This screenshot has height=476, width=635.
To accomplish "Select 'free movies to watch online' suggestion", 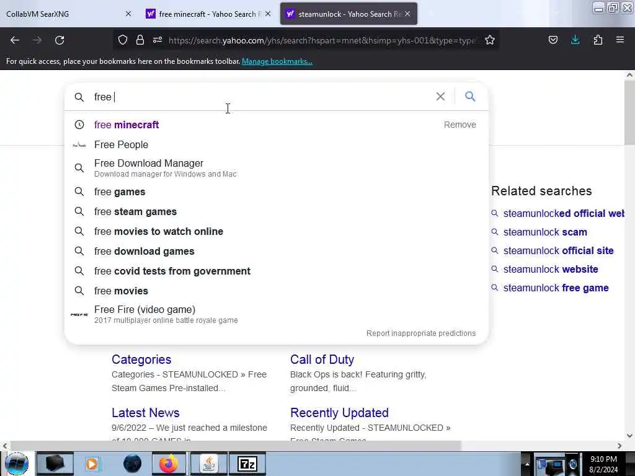I will [x=159, y=232].
